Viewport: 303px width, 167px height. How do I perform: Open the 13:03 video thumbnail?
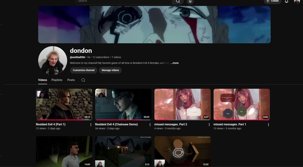tap(64, 152)
